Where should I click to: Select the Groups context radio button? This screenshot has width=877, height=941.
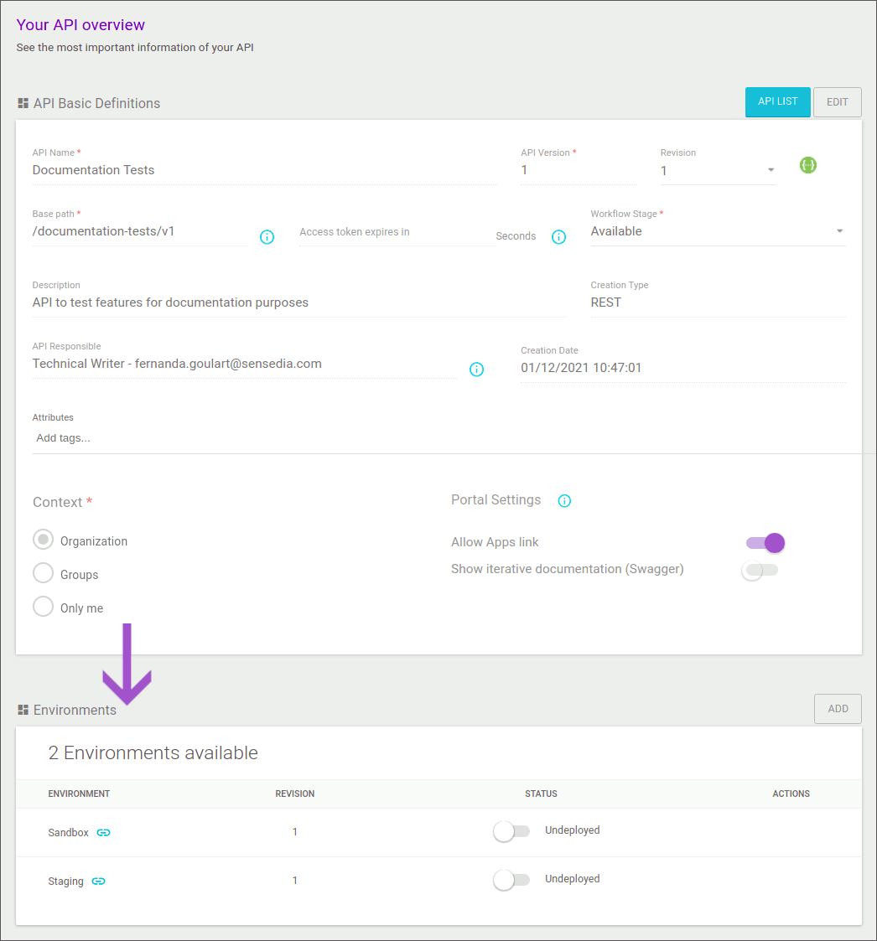pos(43,573)
